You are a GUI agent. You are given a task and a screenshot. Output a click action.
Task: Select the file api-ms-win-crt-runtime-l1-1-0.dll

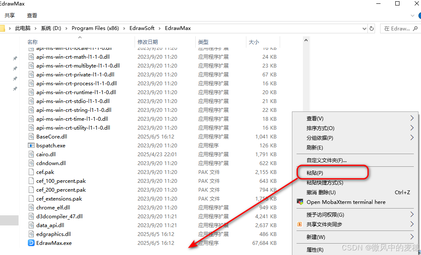pyautogui.click(x=76, y=92)
